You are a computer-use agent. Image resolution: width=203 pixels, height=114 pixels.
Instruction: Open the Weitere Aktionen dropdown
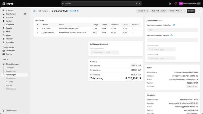click(177, 11)
